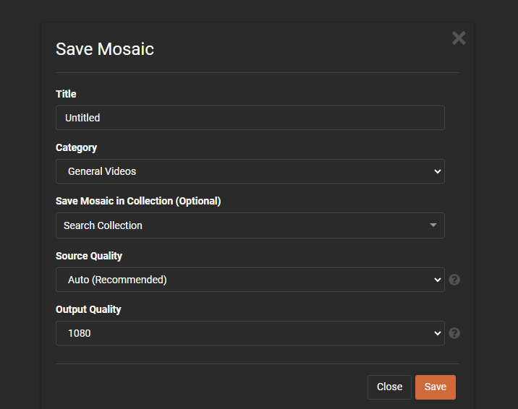Click the Save Mosaic dialog heading
This screenshot has height=409, width=518.
(x=105, y=49)
